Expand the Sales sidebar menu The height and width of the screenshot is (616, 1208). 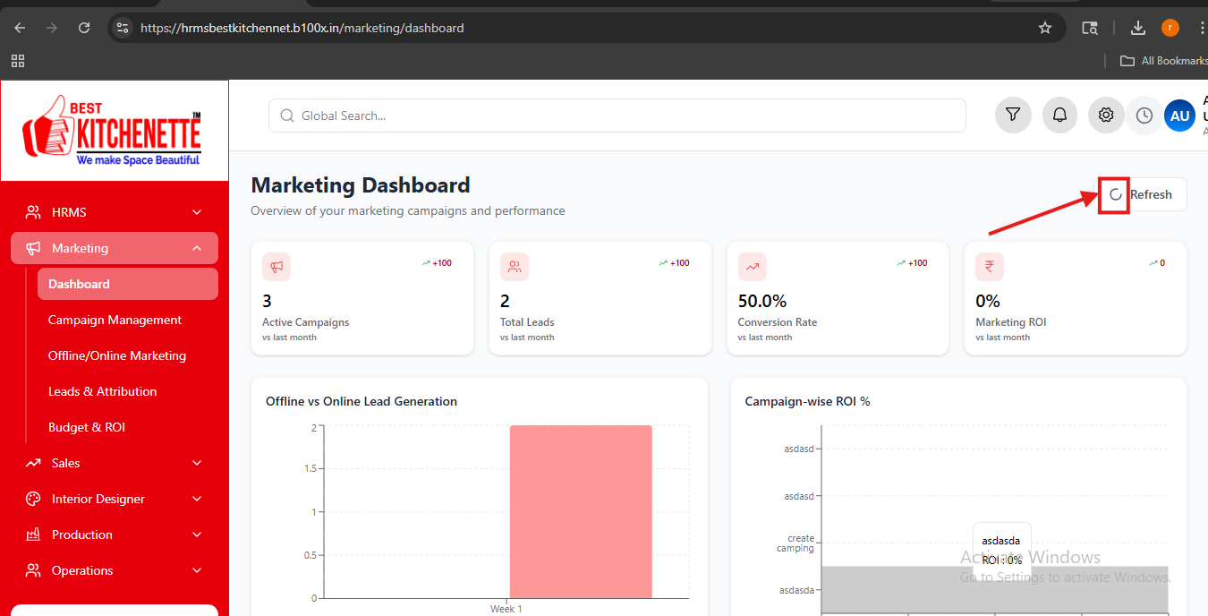click(114, 463)
